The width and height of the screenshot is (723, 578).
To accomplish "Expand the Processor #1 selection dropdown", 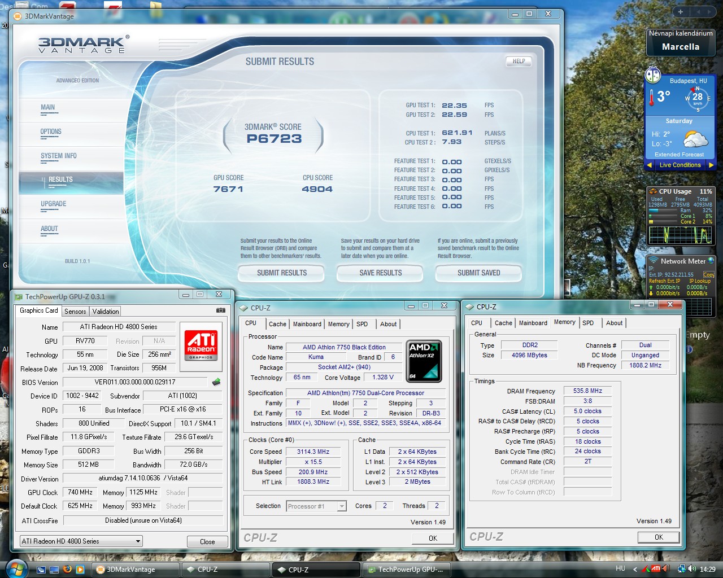I will [x=341, y=506].
